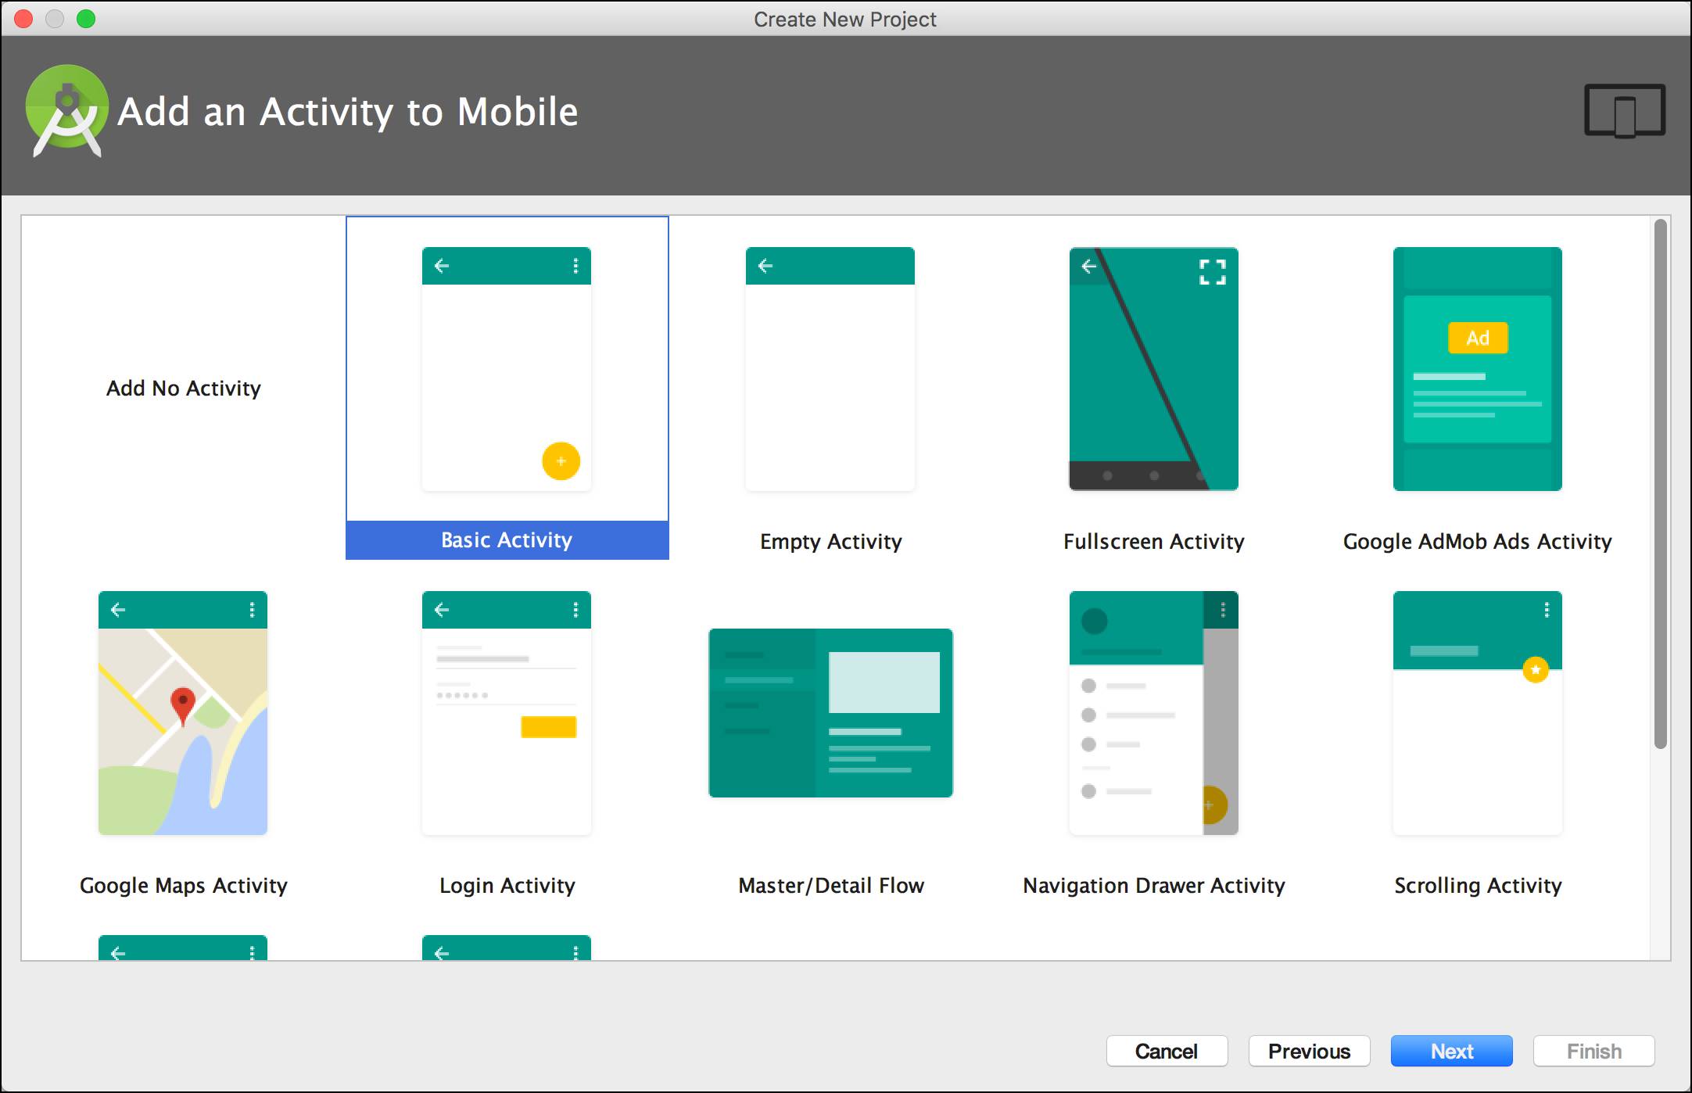Click the red close window button
This screenshot has height=1093, width=1692.
(23, 19)
